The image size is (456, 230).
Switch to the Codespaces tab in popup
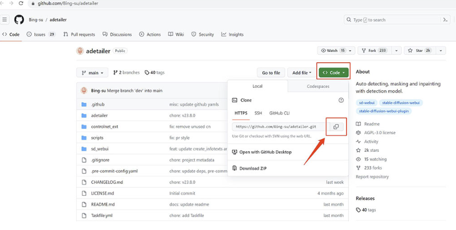coord(318,86)
